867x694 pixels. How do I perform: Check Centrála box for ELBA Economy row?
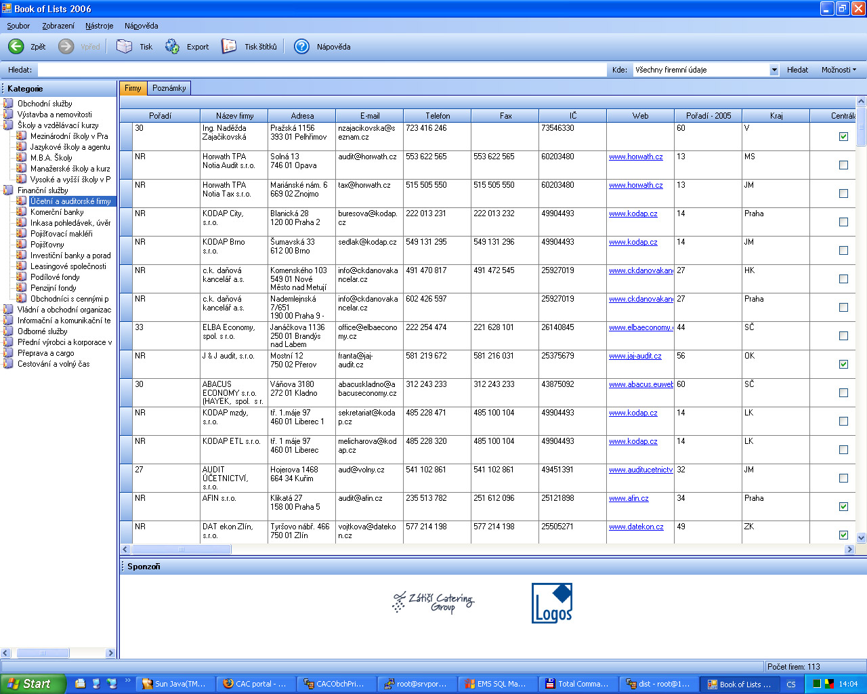tap(843, 335)
